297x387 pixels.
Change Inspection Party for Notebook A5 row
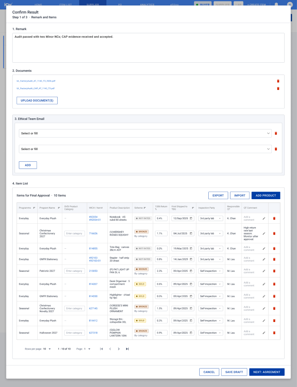point(211,218)
